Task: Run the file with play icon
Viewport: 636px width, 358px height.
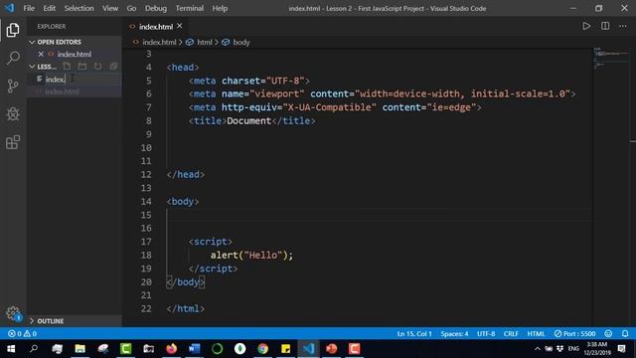Action: click(586, 27)
